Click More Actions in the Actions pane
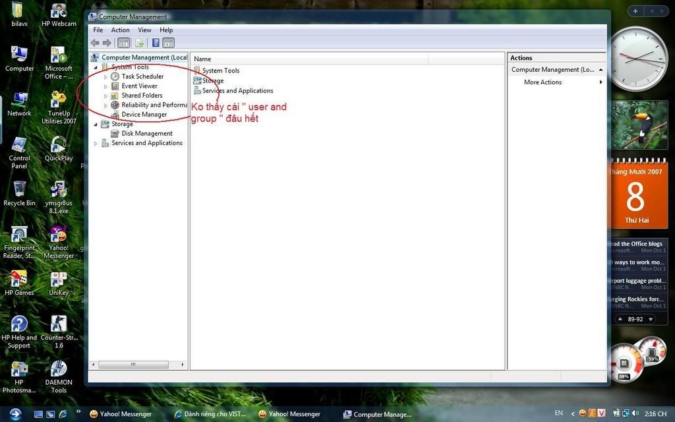Screen dimensions: 675x422 543,82
